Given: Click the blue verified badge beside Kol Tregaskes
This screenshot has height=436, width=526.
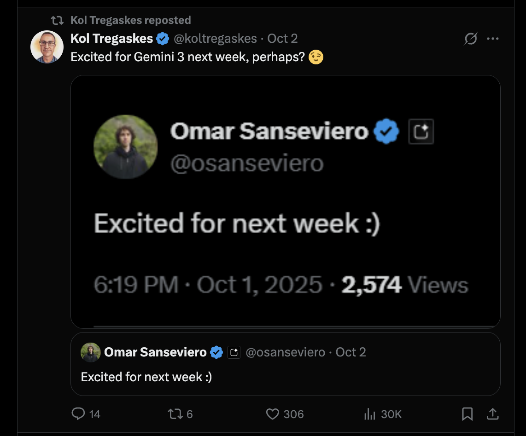Looking at the screenshot, I should pyautogui.click(x=163, y=39).
